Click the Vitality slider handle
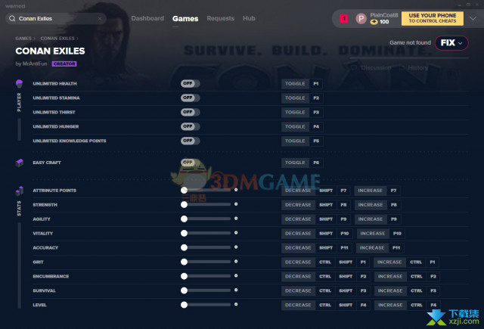 [x=185, y=233]
